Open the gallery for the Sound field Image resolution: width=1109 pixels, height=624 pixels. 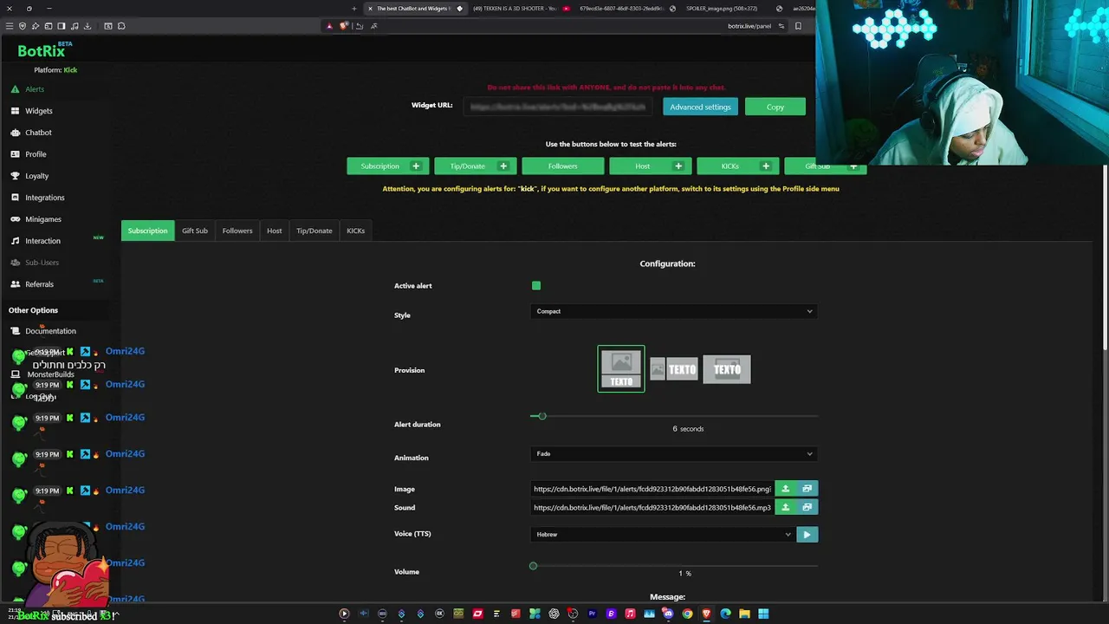point(807,507)
